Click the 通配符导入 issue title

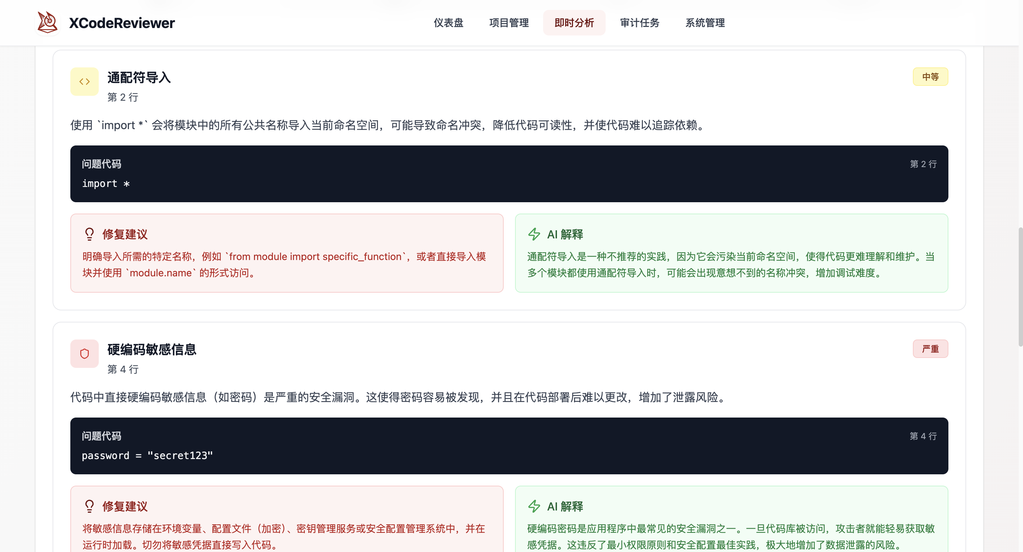point(139,77)
